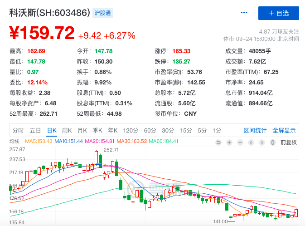Click the candlestick style icon beside 前复权
Screen dimensions: 305x226
click(272, 142)
